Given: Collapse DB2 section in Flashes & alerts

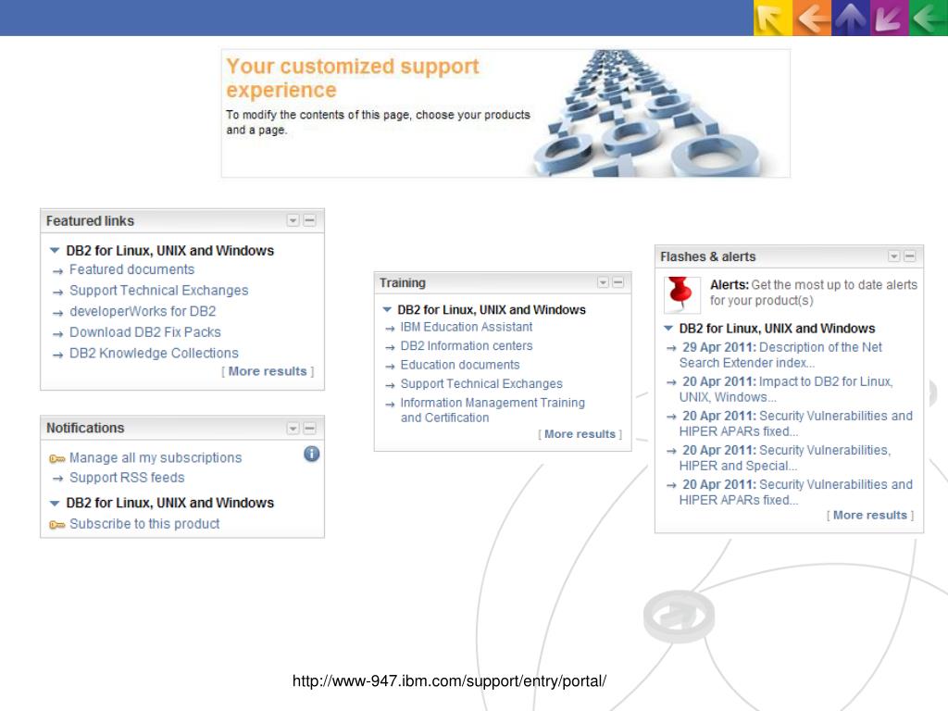Looking at the screenshot, I should pos(668,329).
